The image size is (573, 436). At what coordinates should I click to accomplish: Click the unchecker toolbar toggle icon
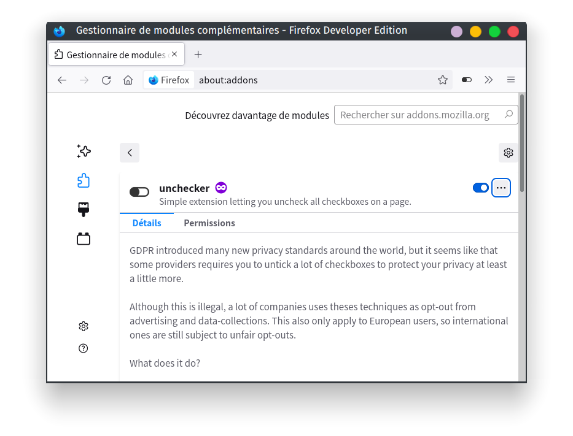coord(467,80)
